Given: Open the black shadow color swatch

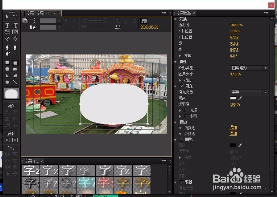Looking at the screenshot, I should pyautogui.click(x=233, y=145).
